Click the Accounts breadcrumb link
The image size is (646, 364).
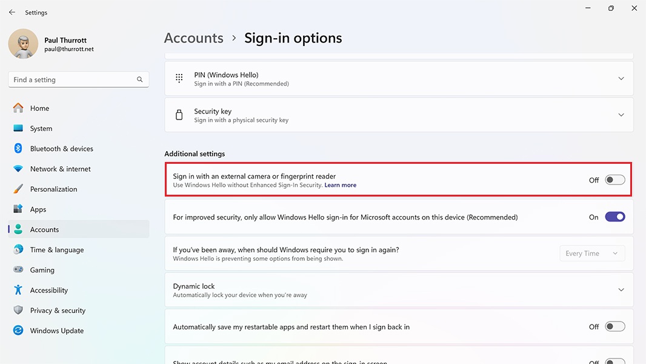[193, 38]
